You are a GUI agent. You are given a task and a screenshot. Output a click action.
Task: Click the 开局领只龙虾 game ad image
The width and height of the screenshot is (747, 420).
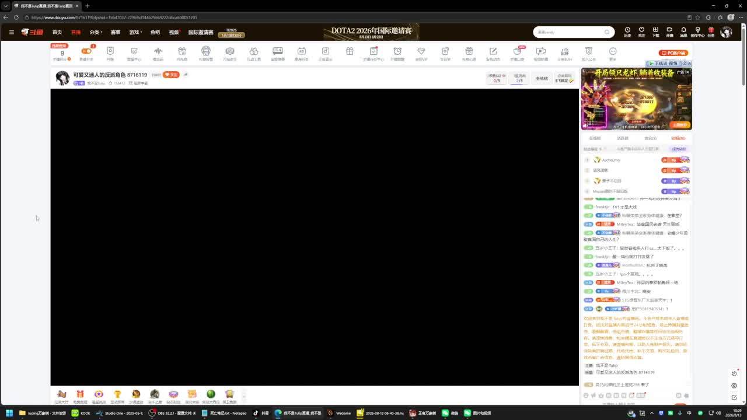click(636, 99)
